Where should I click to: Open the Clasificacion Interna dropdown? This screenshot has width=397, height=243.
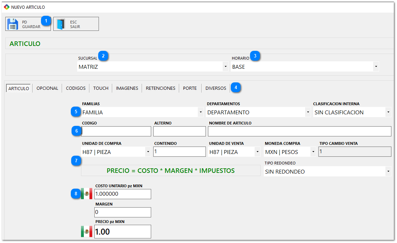tap(352, 112)
